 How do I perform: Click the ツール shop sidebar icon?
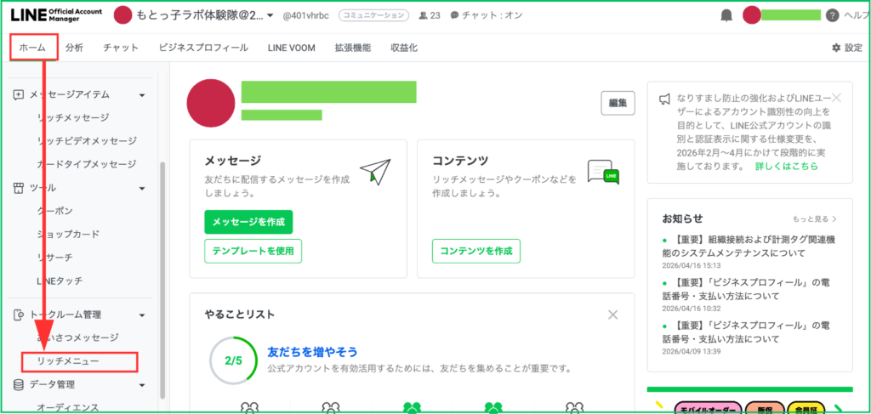tap(19, 188)
